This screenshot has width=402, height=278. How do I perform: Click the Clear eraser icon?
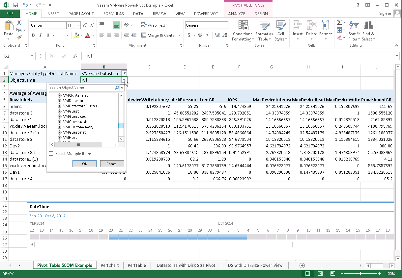point(339,38)
